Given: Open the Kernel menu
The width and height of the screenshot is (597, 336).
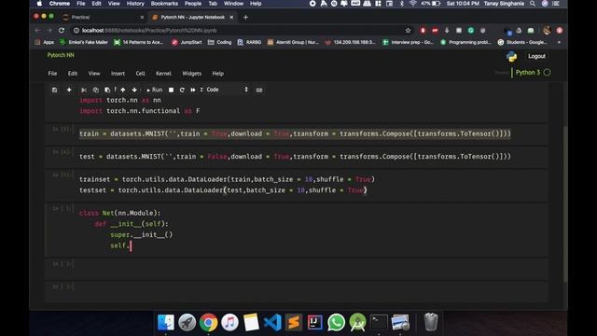Looking at the screenshot, I should coord(163,74).
